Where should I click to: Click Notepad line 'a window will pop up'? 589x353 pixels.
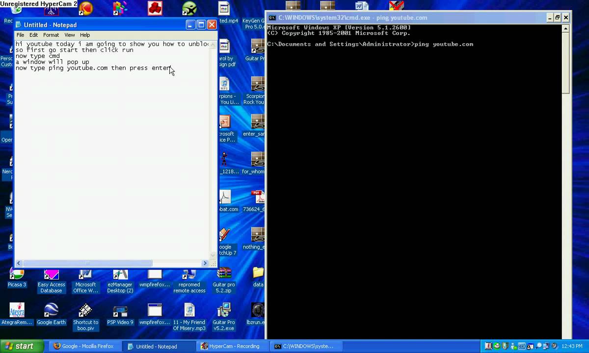(x=52, y=62)
